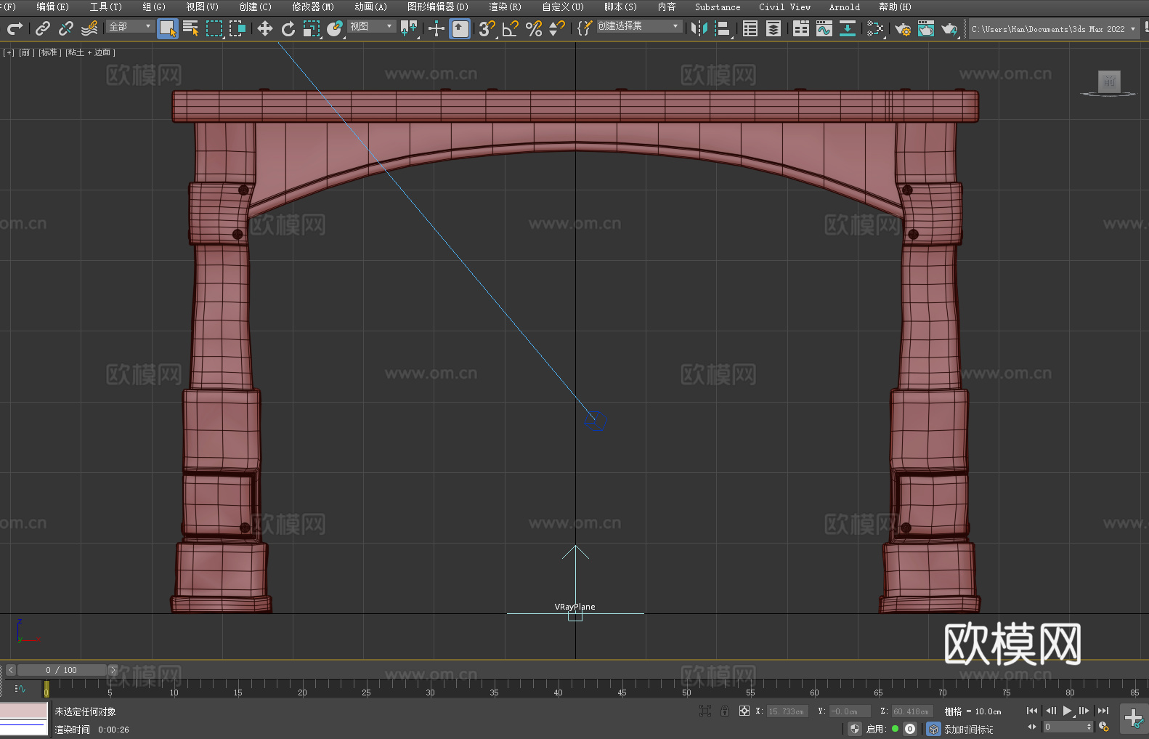Click the Set Key plus button
1149x739 pixels.
[x=1134, y=719]
